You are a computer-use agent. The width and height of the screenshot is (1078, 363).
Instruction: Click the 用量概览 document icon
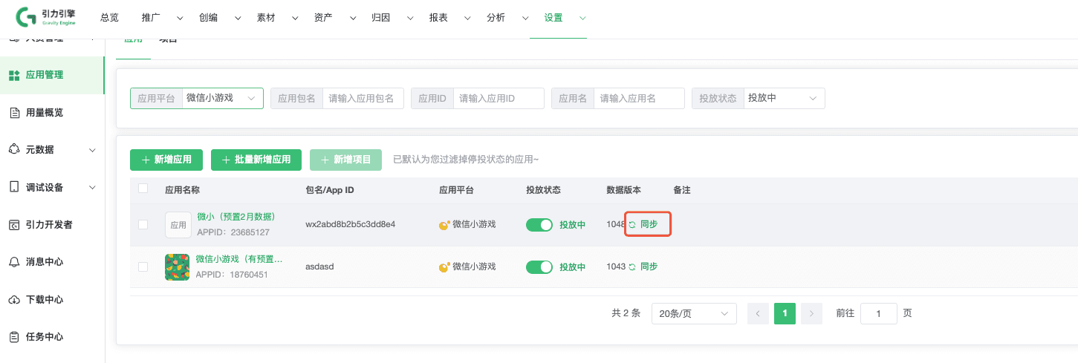click(13, 113)
